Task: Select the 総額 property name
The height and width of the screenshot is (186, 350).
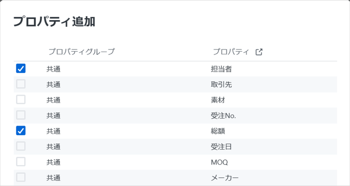Action: [218, 131]
